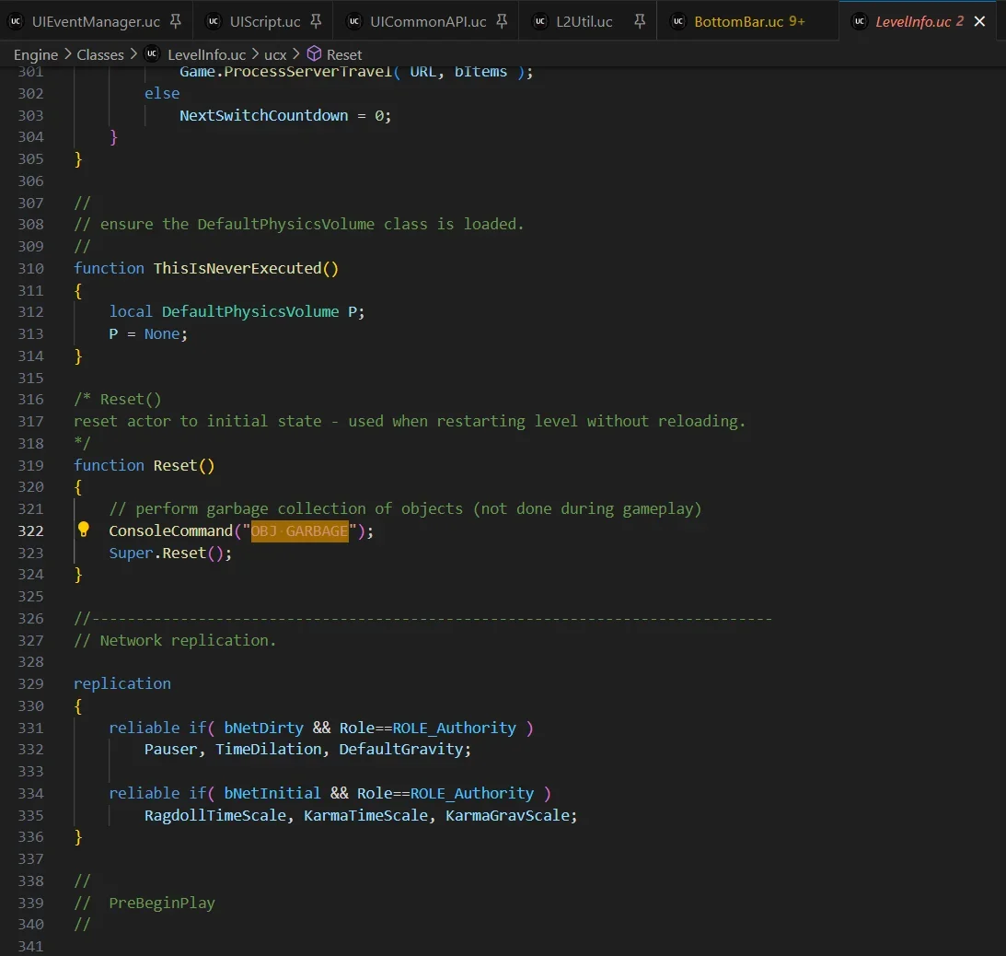Click the PreBeginPlay comment line
Screen dimensions: 1006x956
click(145, 904)
